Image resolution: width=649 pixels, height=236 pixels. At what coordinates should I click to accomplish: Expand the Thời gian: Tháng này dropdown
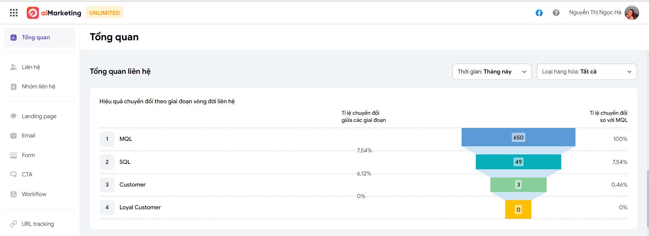[492, 72]
